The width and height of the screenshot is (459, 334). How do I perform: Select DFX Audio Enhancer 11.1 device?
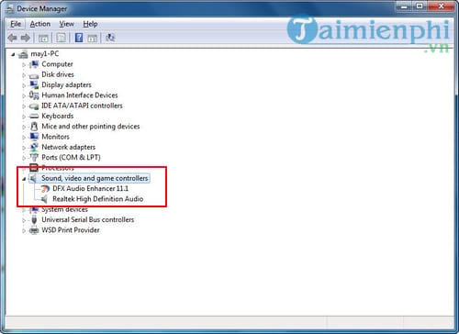(x=91, y=189)
